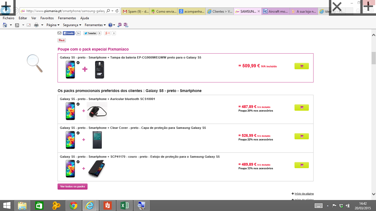
Task: Click the floating magnifying glass on the page
Action: 35,64
